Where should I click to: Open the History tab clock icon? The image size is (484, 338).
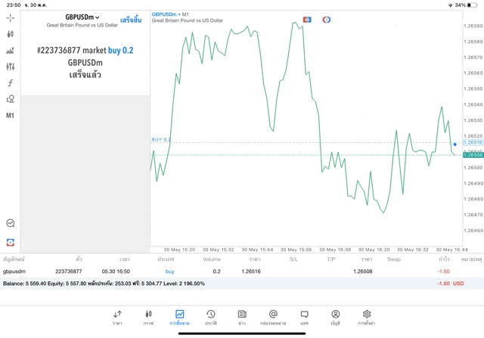pos(210,317)
